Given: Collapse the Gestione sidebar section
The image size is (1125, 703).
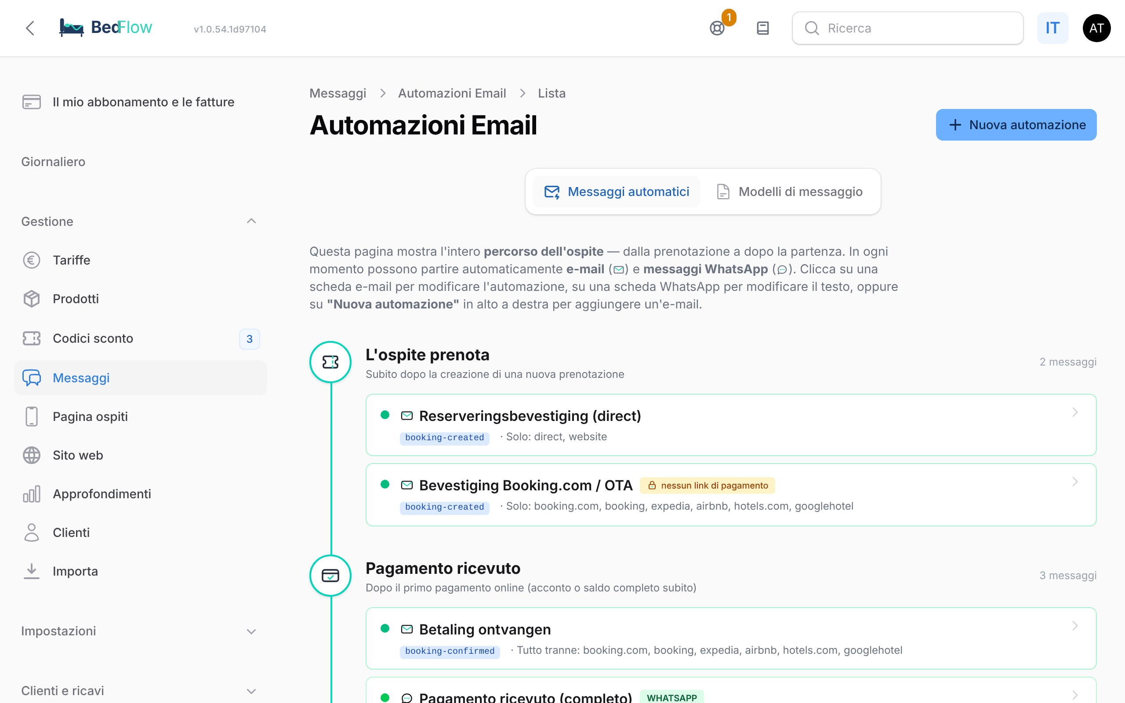Looking at the screenshot, I should [251, 221].
